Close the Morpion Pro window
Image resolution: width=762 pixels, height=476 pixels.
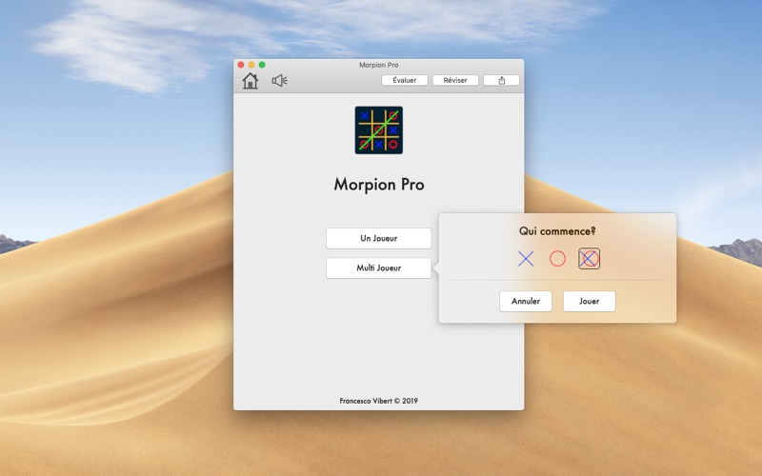[241, 65]
